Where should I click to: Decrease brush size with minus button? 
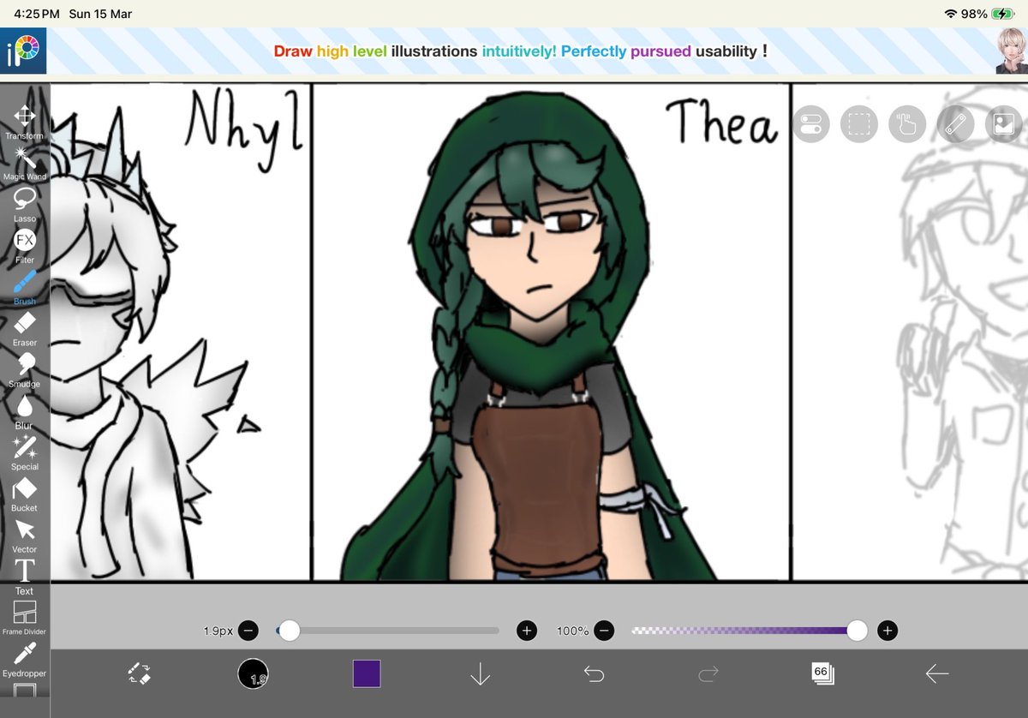pyautogui.click(x=248, y=631)
